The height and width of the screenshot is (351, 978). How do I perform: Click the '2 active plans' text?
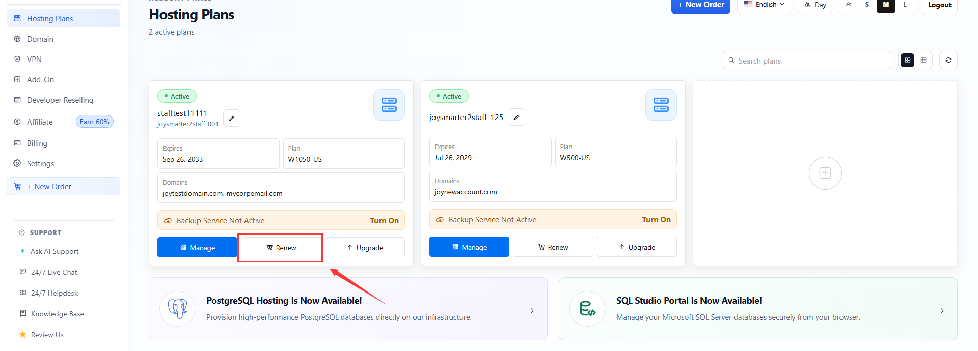coord(172,32)
